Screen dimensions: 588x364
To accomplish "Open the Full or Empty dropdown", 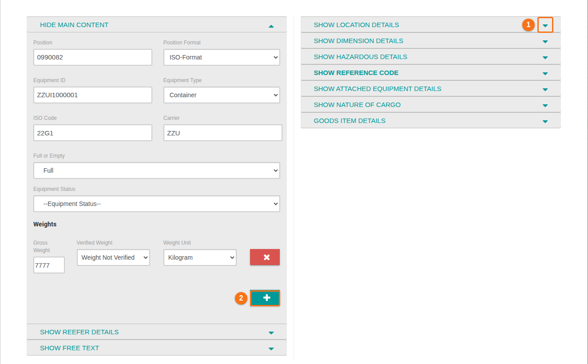I will click(157, 170).
